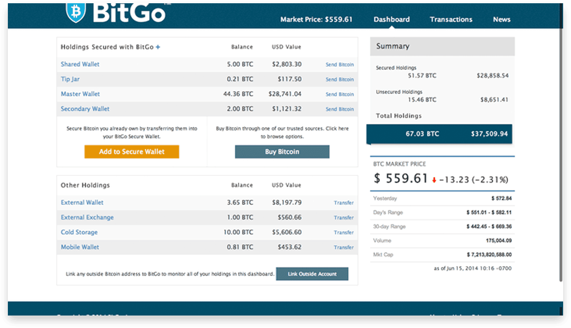Click the 15.46 BTC unsecured holdings value

422,99
